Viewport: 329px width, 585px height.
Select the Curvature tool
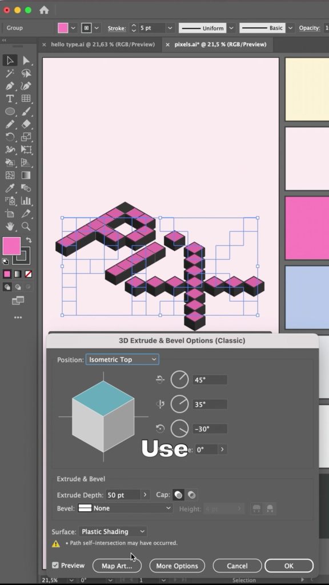[26, 86]
